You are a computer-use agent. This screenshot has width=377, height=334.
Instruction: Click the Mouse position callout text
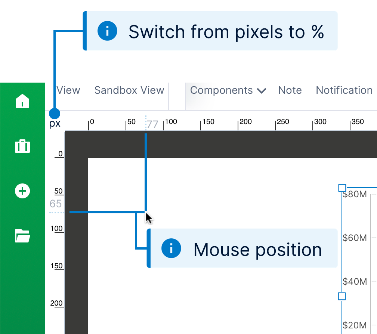click(x=257, y=250)
